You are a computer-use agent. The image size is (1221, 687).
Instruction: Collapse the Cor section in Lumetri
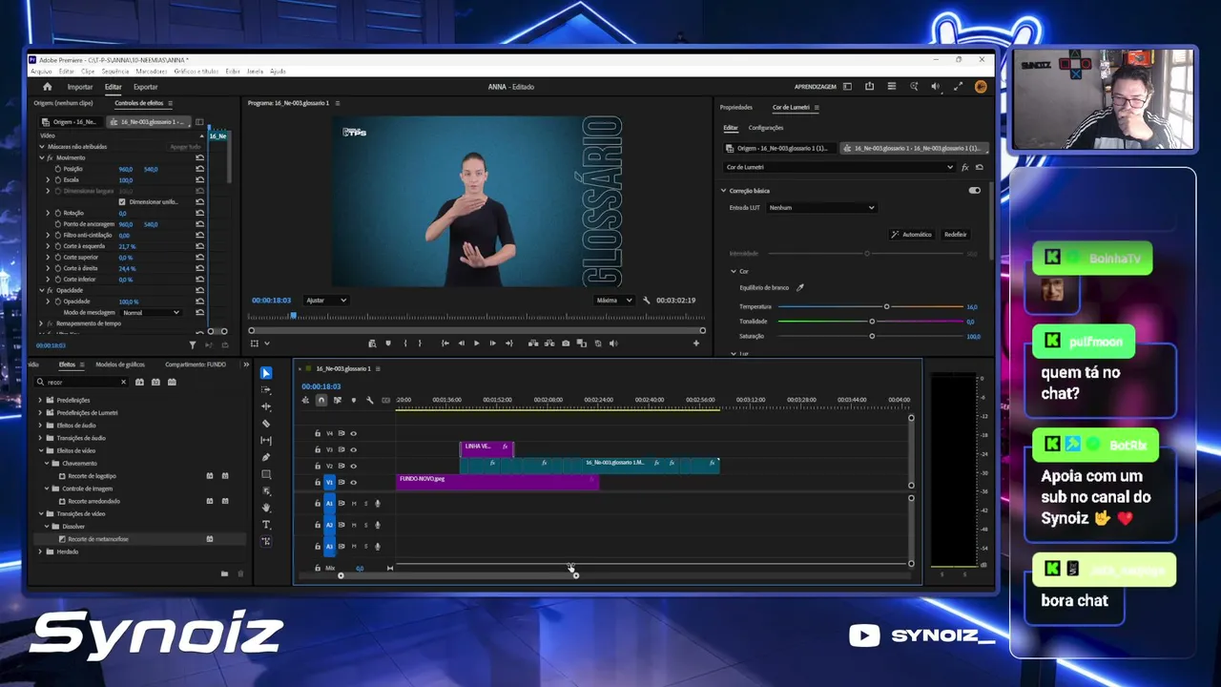click(733, 271)
